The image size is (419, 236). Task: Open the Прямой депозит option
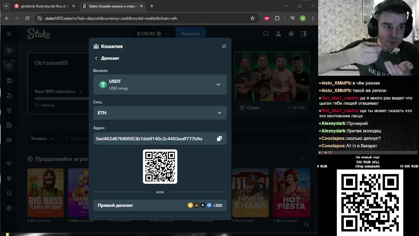click(x=160, y=206)
